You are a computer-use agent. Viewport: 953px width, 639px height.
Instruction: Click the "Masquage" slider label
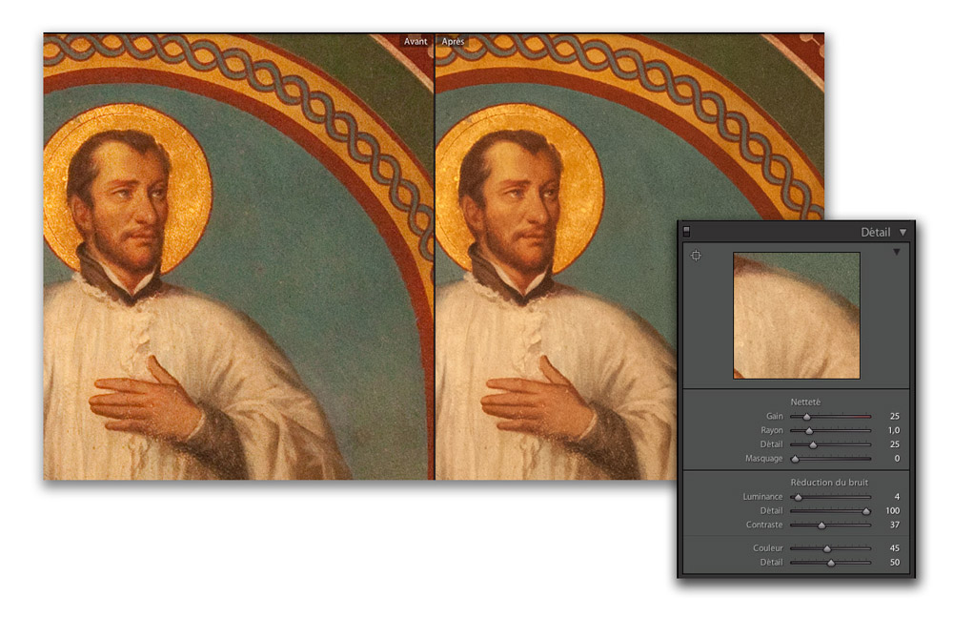(764, 459)
